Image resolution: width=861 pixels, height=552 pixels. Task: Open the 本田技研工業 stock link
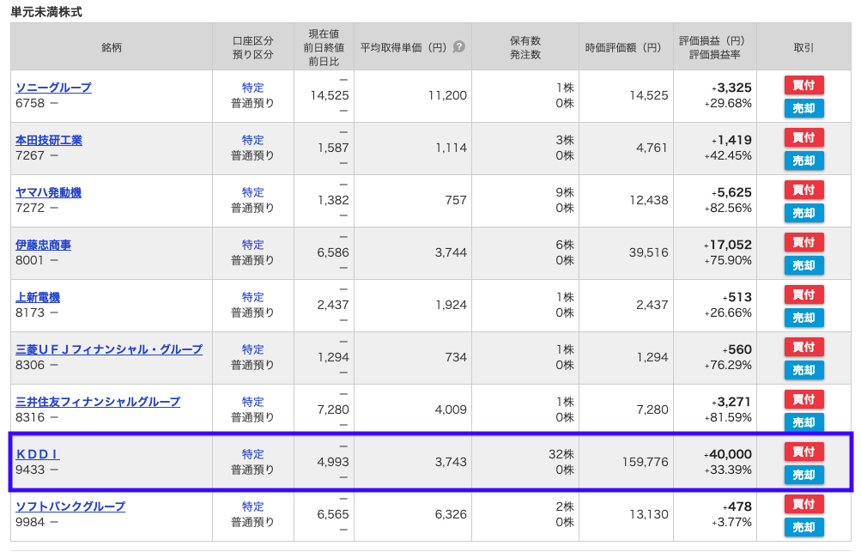click(49, 140)
